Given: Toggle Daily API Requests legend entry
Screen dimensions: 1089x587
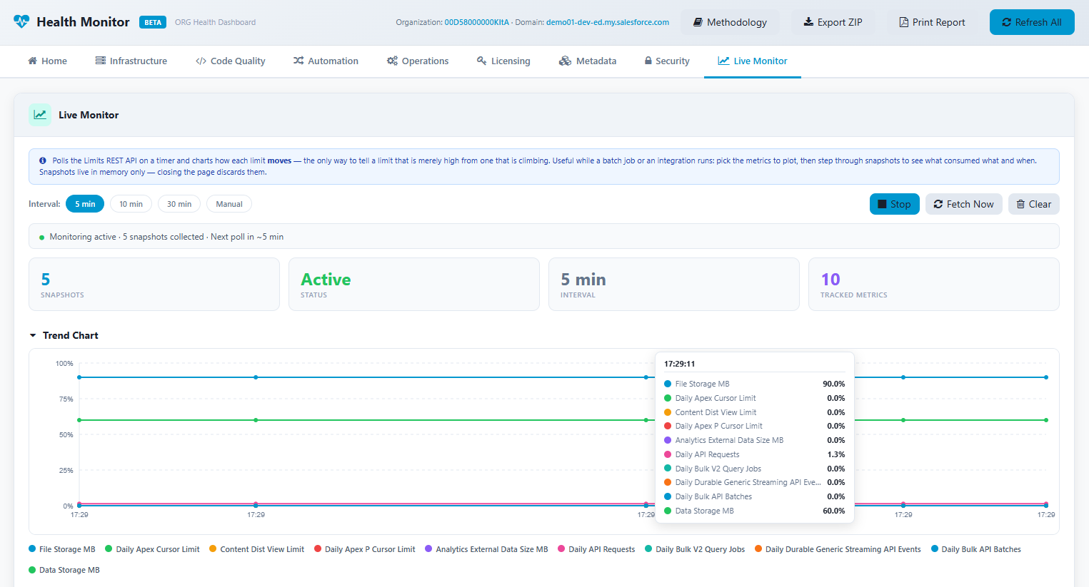Looking at the screenshot, I should 596,549.
